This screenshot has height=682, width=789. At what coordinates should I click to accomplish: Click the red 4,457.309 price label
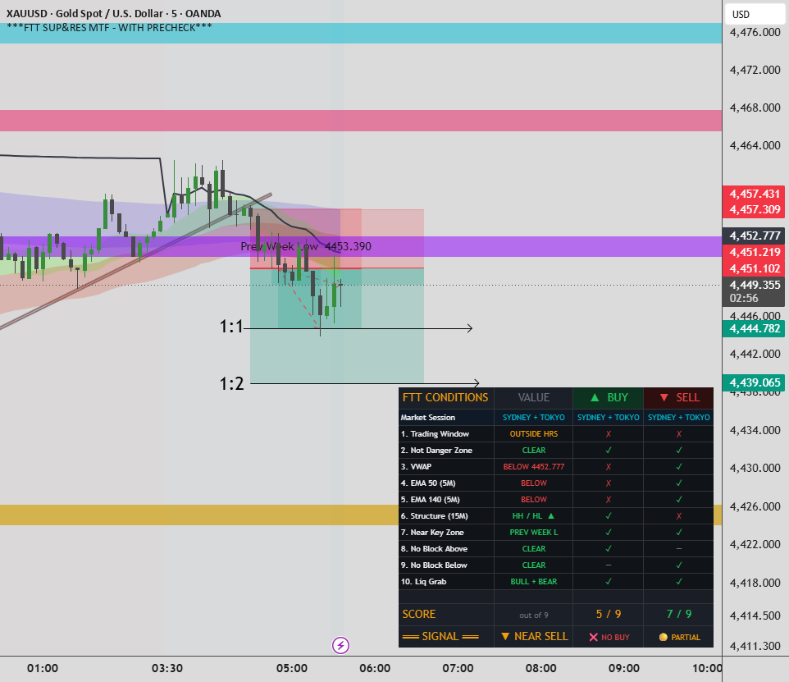[754, 209]
